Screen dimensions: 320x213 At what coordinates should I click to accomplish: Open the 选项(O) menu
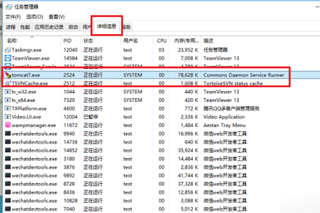pos(35,17)
